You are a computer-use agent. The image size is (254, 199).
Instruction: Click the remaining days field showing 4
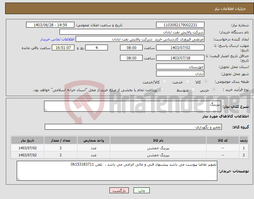pos(97,48)
